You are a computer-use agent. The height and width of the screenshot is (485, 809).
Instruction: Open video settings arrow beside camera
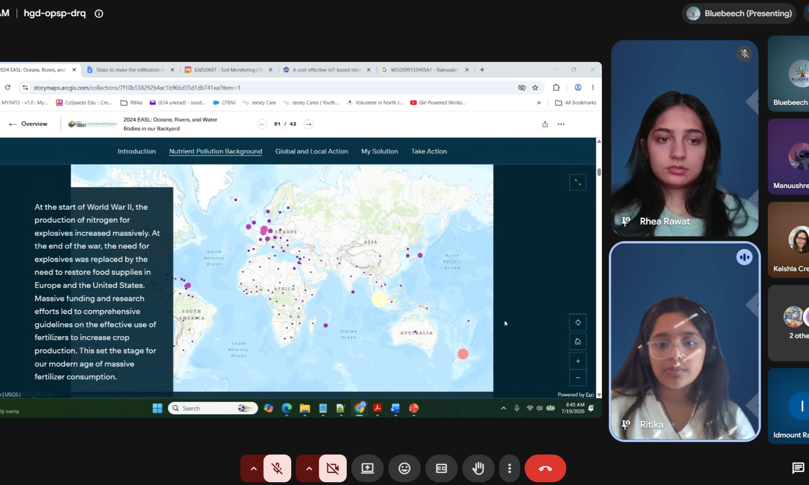pos(309,468)
